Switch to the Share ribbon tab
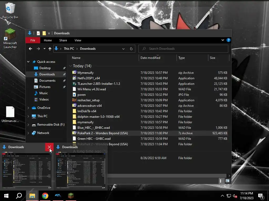Screen dimensions: 269x201 tap(63, 40)
